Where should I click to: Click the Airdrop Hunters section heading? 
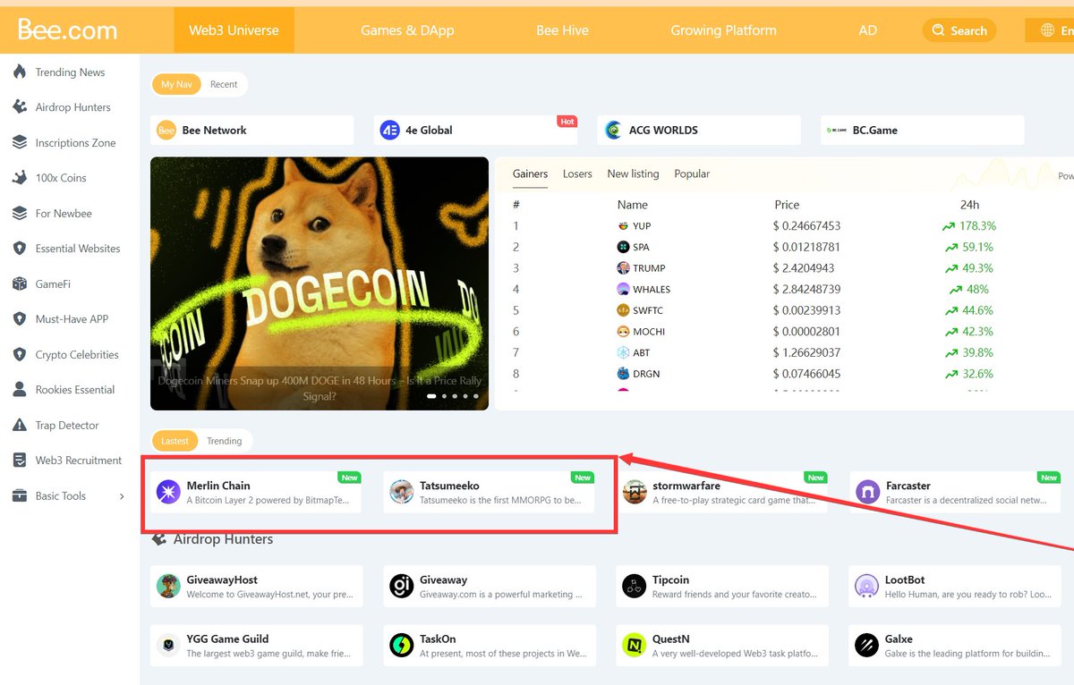(223, 539)
